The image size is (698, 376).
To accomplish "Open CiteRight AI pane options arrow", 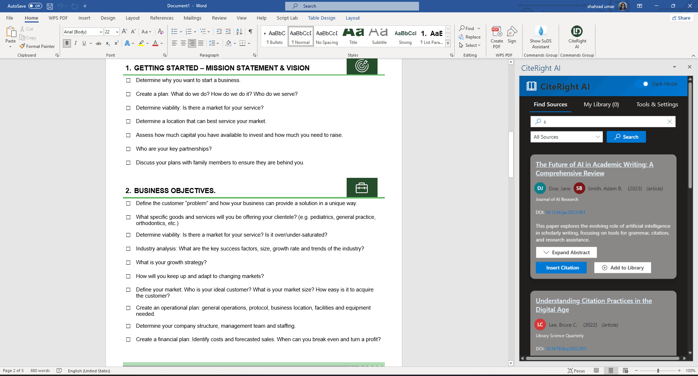I will pos(674,67).
